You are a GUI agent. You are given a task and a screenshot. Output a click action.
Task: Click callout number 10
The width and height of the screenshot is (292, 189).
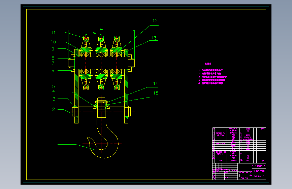(54, 42)
